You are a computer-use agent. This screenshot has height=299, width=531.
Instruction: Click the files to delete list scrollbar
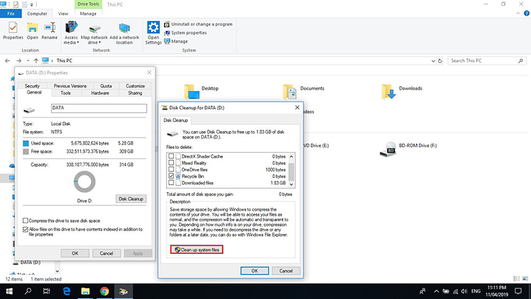[x=290, y=169]
